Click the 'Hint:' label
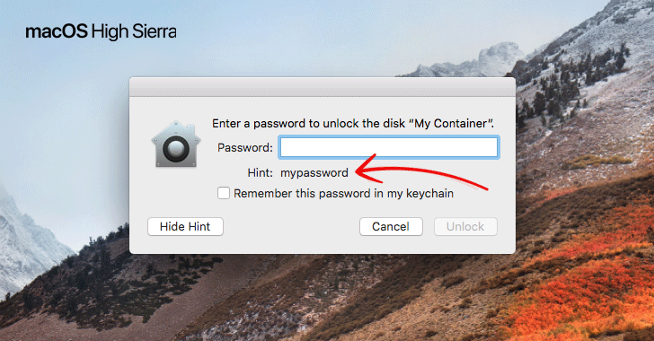 261,172
